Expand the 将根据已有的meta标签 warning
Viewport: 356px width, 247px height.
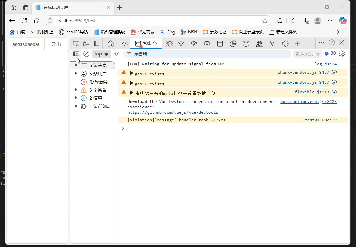[x=131, y=93]
